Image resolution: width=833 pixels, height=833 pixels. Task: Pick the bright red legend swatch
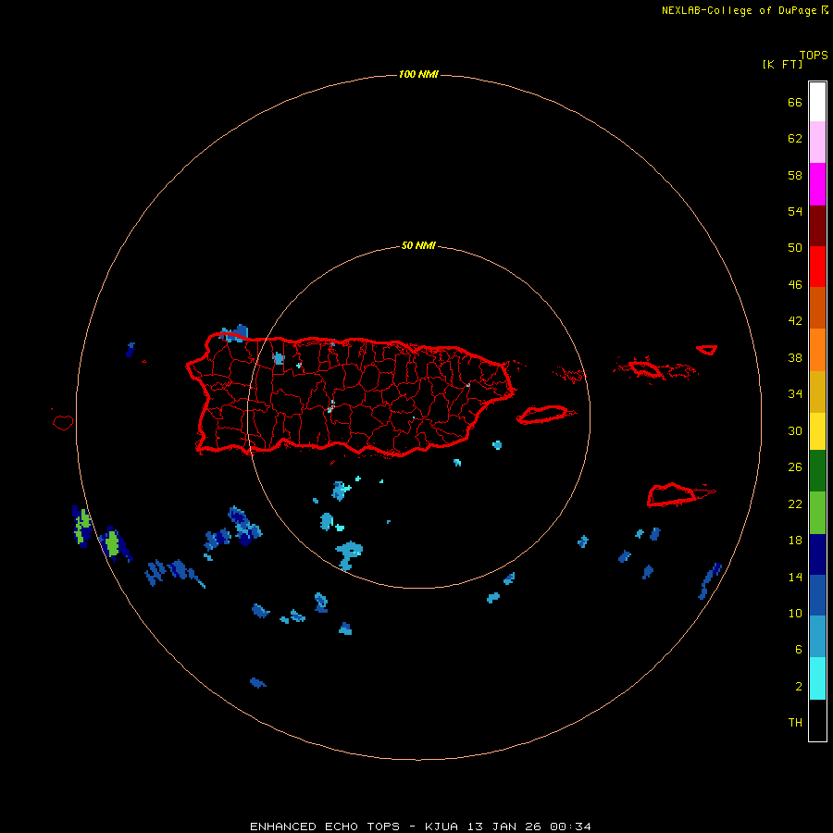coord(817,267)
